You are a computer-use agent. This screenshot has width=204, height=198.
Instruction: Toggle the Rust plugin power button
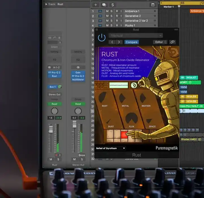102,38
